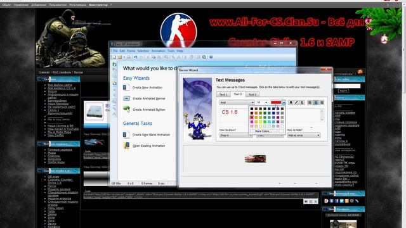The height and width of the screenshot is (228, 406).
Task: Click the Facebook icon in the website social row
Action: tap(336, 201)
